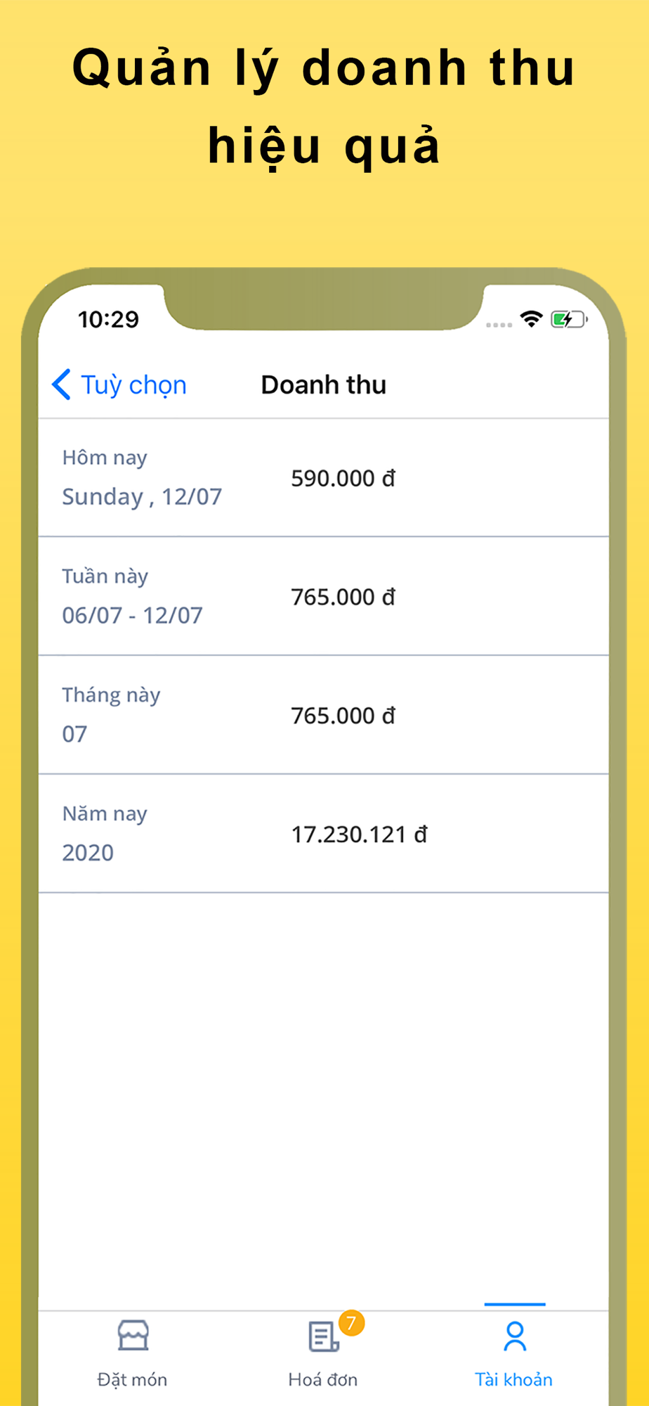This screenshot has height=1406, width=649.
Task: Tap the Doanh thu title
Action: click(x=324, y=385)
